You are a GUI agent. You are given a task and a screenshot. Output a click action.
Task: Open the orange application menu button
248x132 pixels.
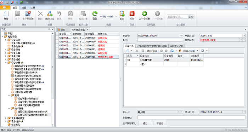click(5, 7)
